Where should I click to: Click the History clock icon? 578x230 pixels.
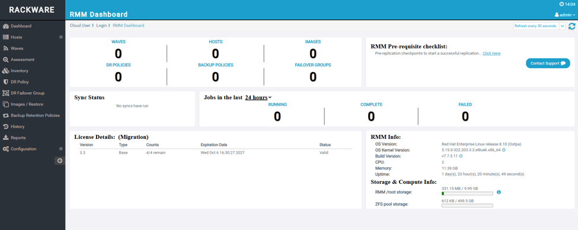5,127
